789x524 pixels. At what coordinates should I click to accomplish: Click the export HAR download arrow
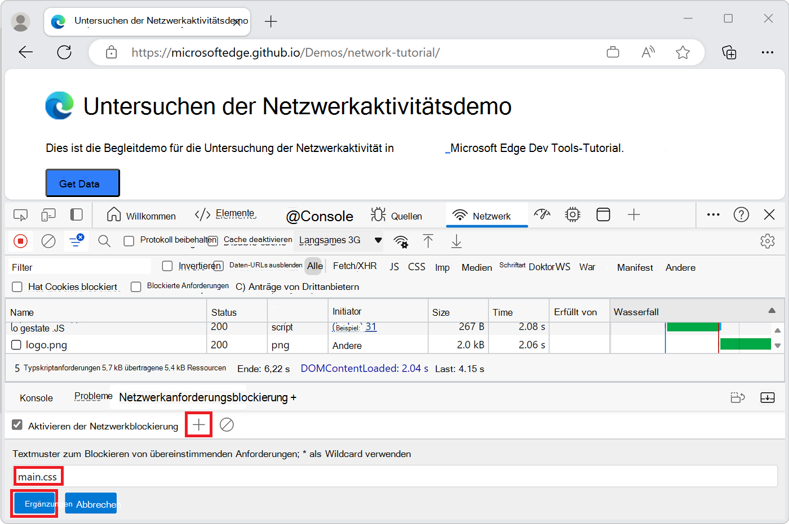click(x=456, y=241)
